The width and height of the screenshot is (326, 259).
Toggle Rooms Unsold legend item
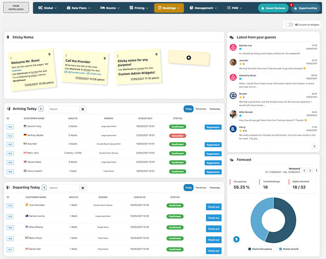point(289,249)
